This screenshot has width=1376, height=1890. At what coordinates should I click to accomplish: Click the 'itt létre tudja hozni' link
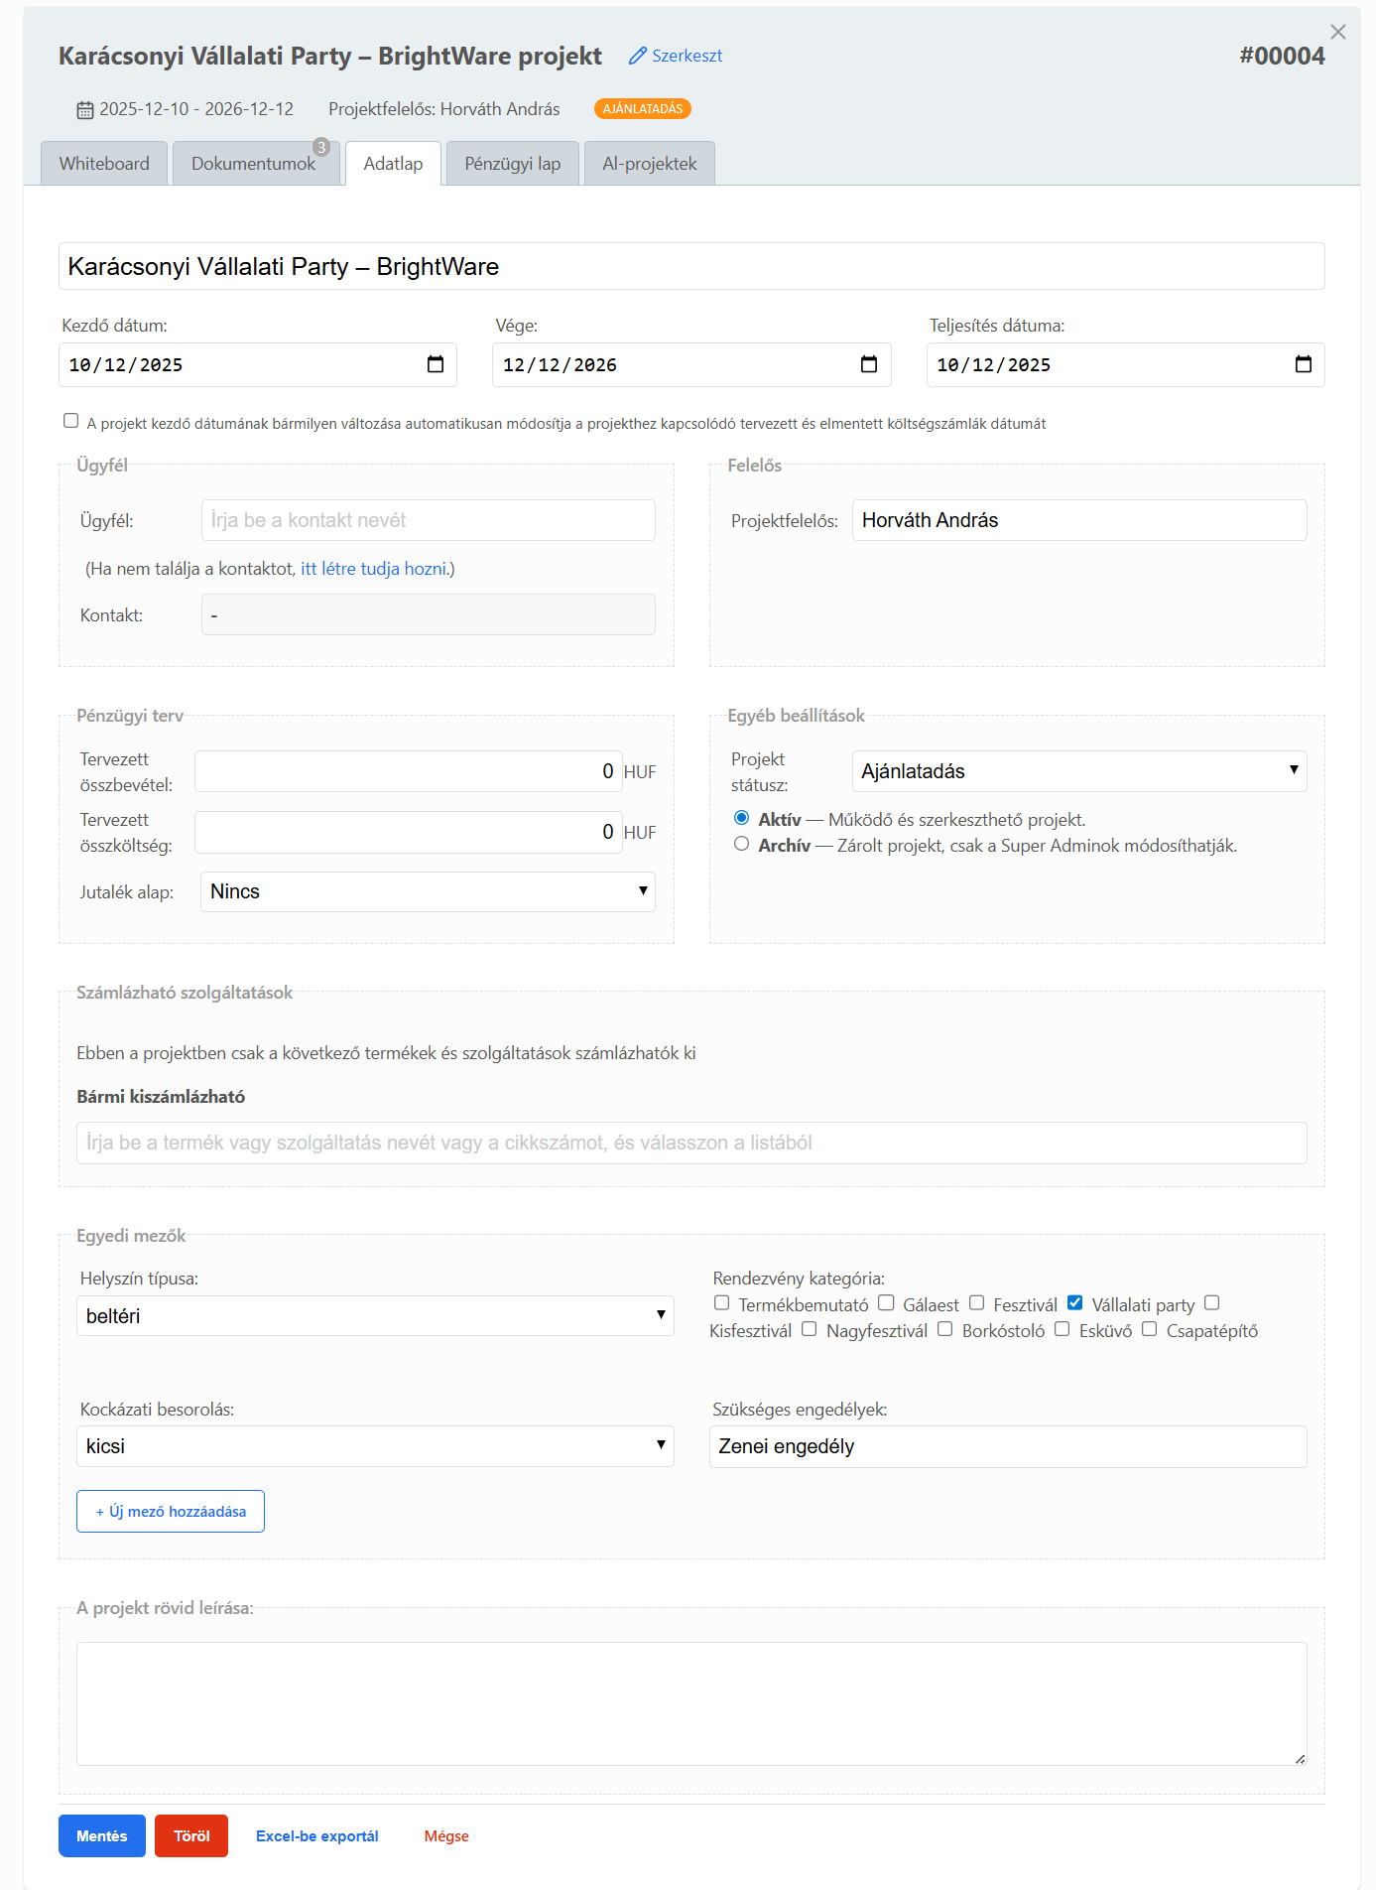[x=374, y=569]
